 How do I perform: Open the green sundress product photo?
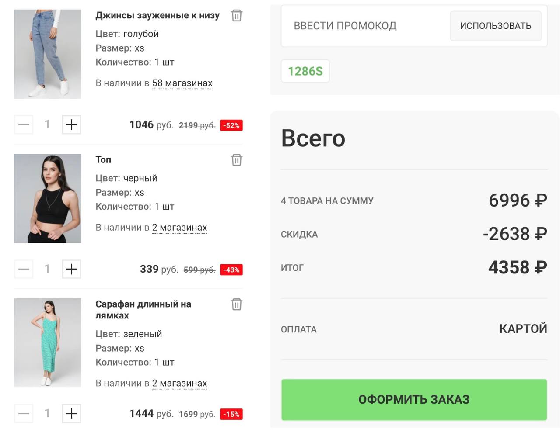point(47,343)
